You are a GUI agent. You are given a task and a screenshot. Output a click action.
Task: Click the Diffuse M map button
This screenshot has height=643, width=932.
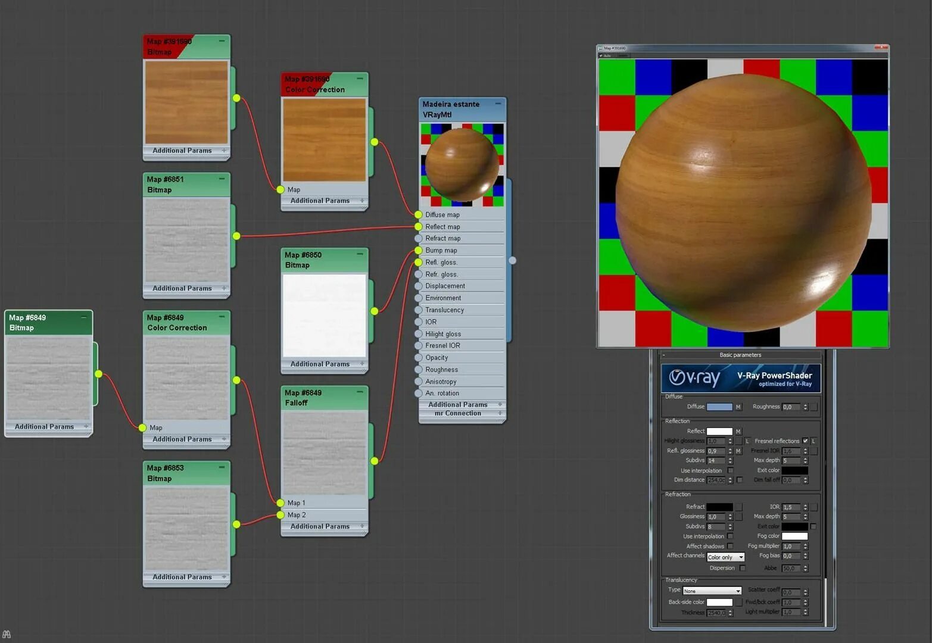click(x=738, y=407)
